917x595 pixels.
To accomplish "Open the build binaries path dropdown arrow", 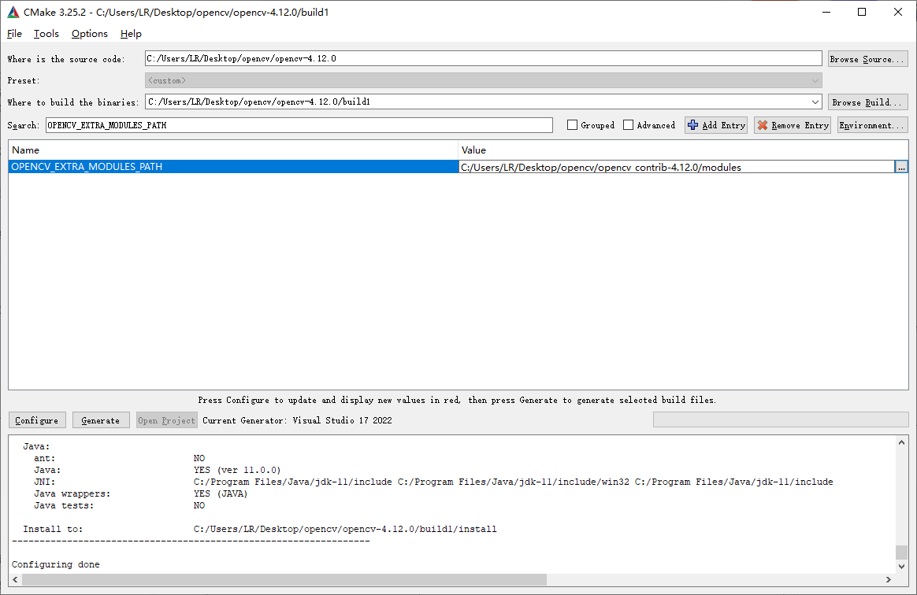I will pyautogui.click(x=815, y=102).
